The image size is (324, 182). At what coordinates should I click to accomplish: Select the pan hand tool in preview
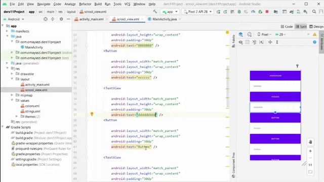[x=310, y=142]
